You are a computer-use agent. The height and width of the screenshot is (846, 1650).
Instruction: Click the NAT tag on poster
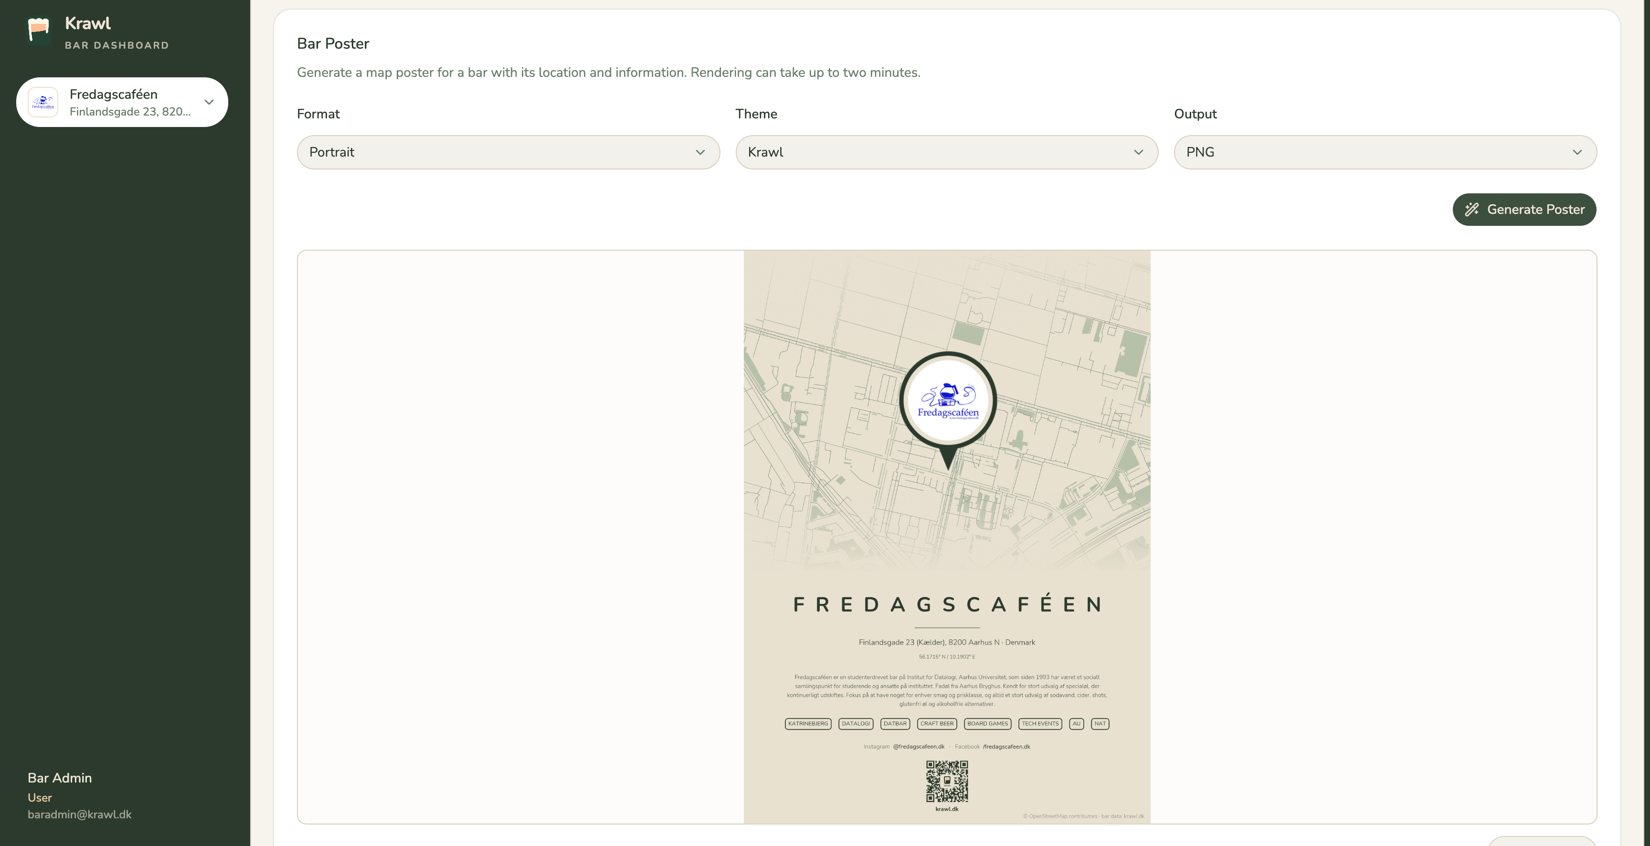coord(1100,724)
